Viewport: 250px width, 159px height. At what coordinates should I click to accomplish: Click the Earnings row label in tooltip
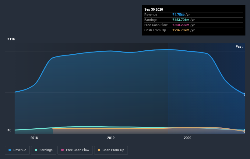point(151,20)
